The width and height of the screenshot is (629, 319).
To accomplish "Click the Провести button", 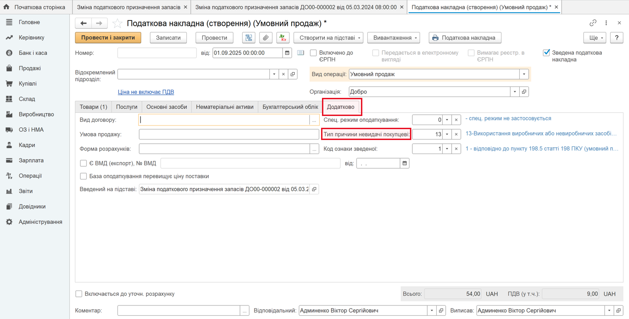I will [215, 38].
